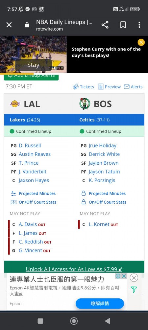
Task: Close the browser tab with X icon
Action: click(x=9, y=25)
